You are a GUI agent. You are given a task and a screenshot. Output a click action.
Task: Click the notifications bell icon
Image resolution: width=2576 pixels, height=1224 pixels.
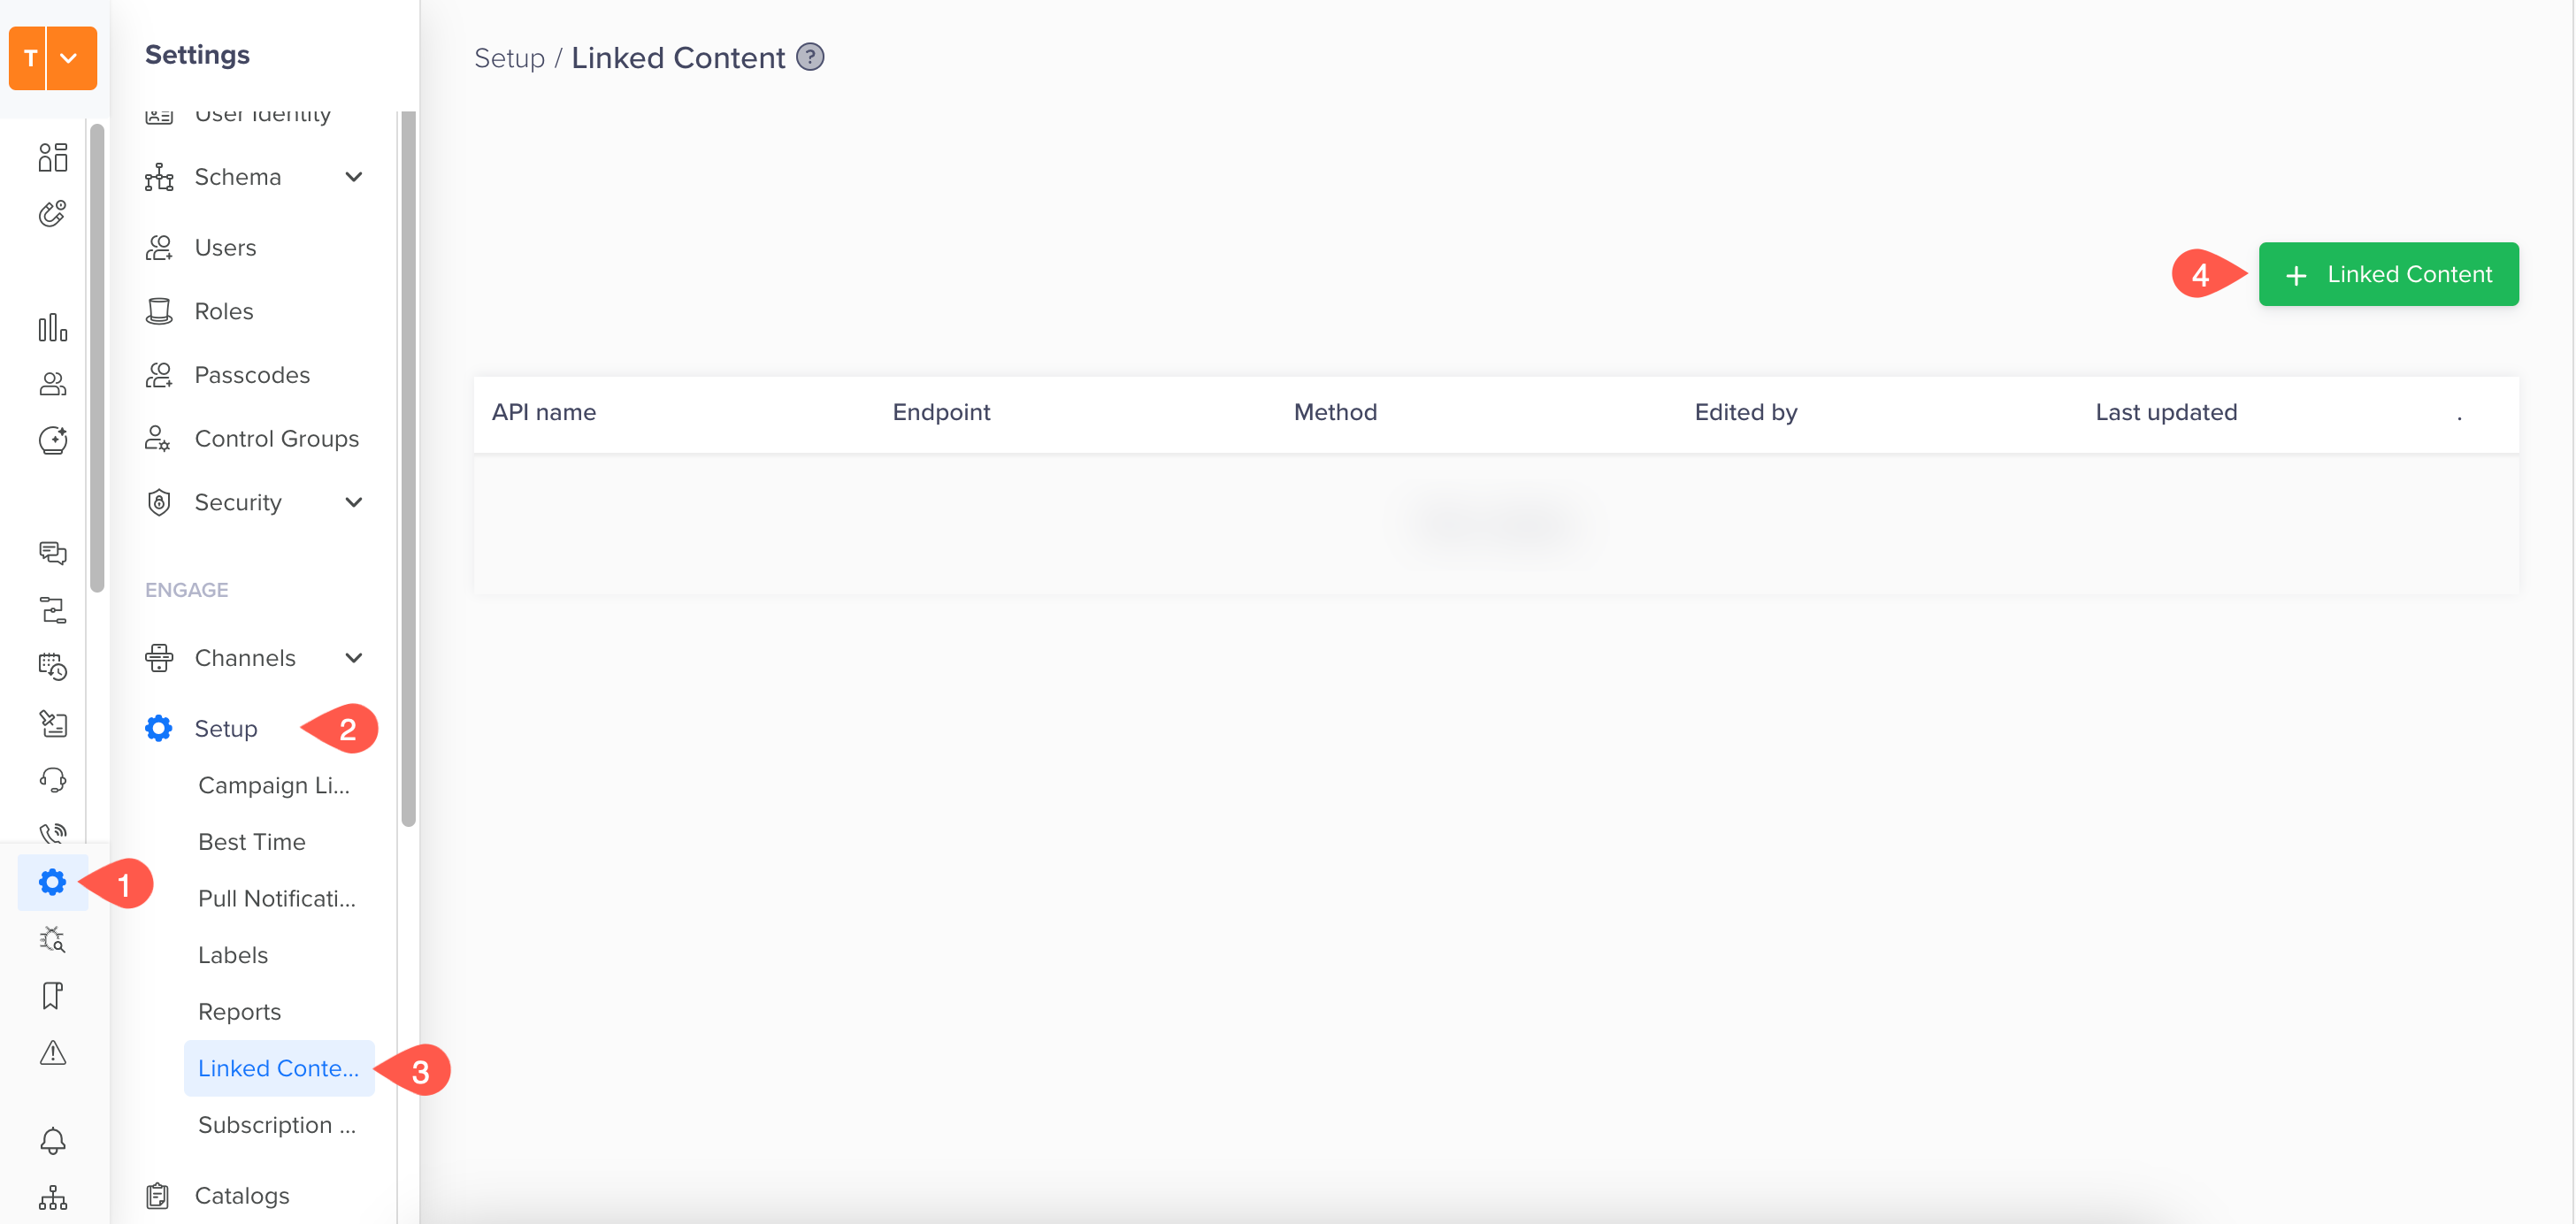click(52, 1140)
